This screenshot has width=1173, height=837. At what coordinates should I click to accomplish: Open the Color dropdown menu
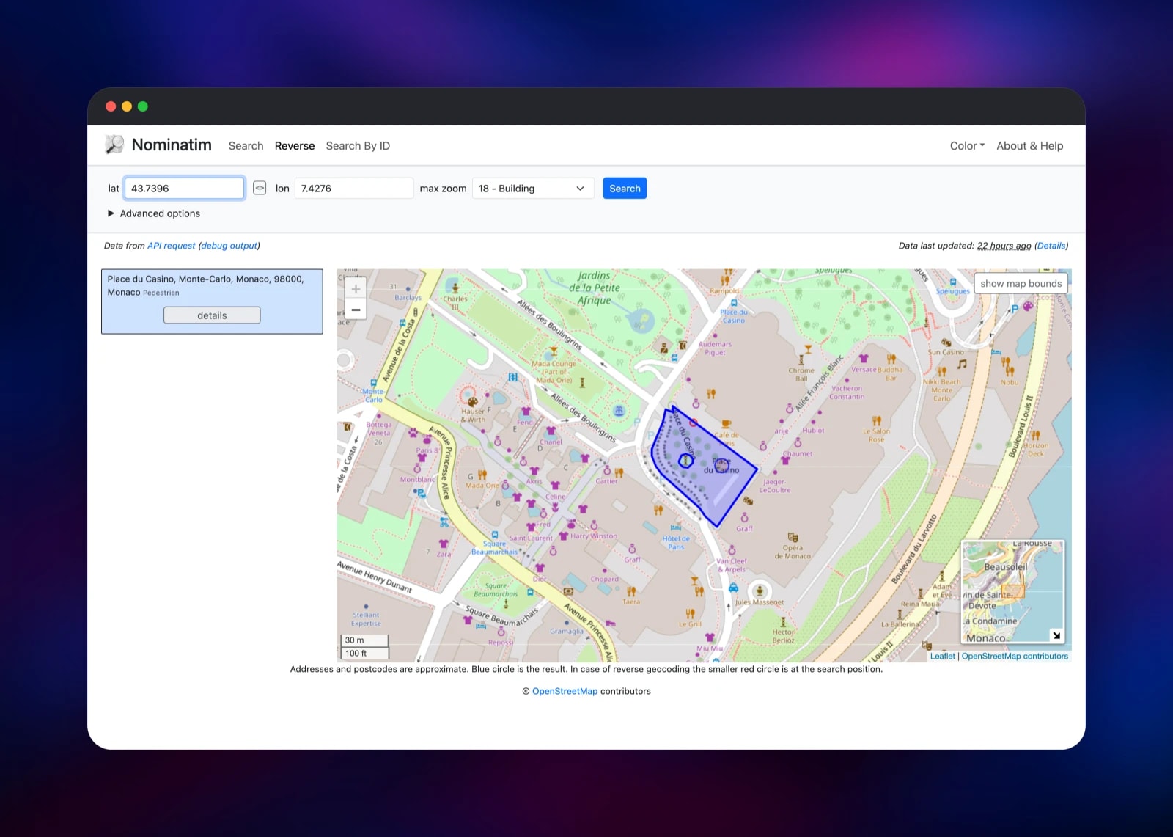tap(967, 146)
